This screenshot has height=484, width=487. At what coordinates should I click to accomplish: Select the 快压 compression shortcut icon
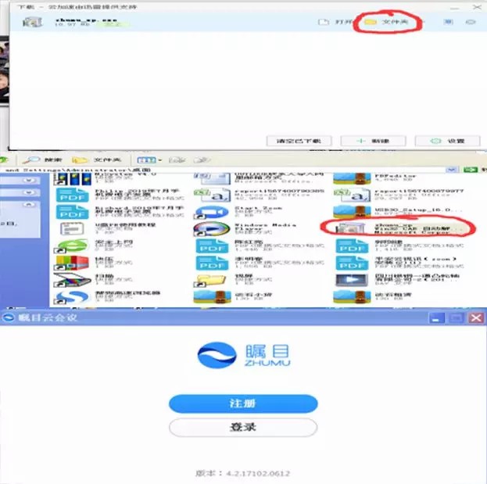tap(72, 263)
